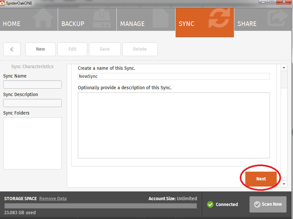
Task: Click the 'Sync Characteristics' heading
Action: click(x=32, y=67)
